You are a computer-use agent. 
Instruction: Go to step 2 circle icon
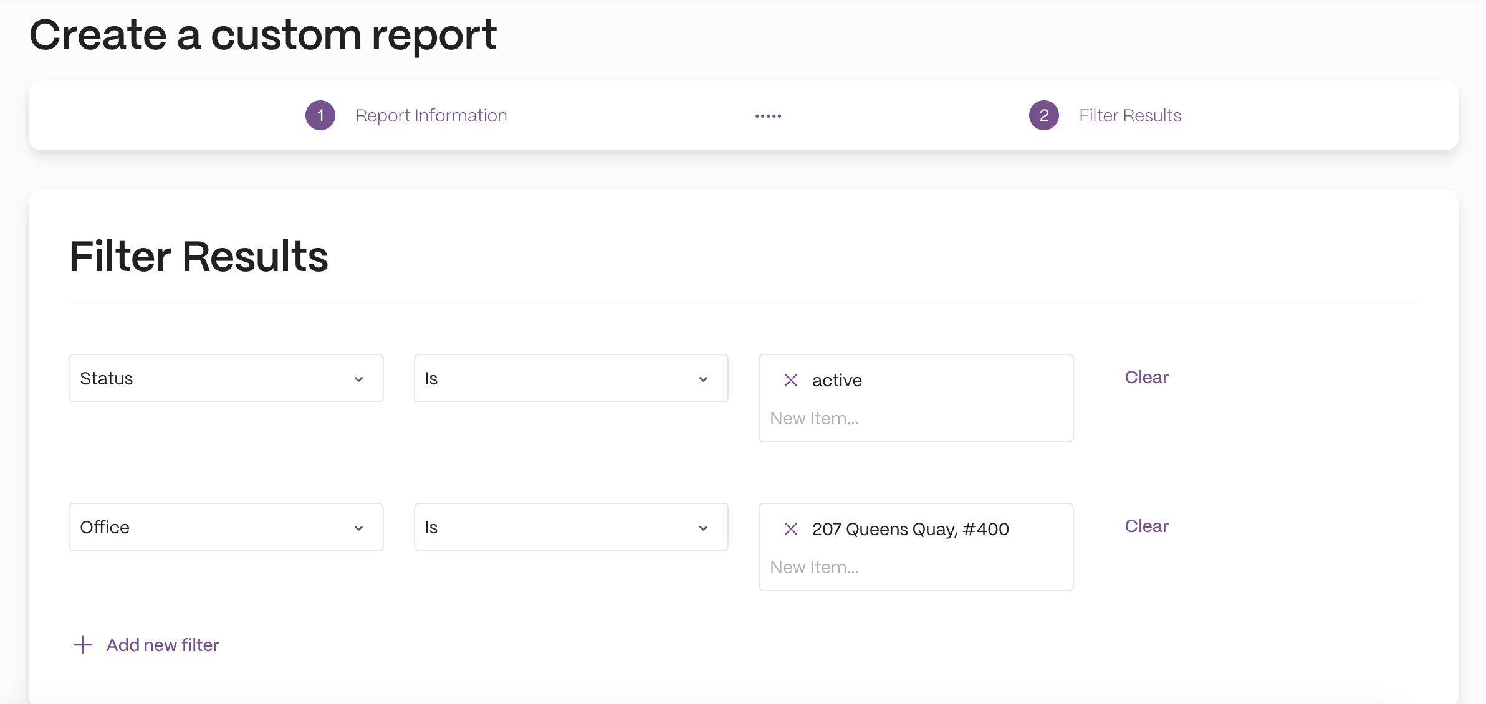(x=1044, y=115)
